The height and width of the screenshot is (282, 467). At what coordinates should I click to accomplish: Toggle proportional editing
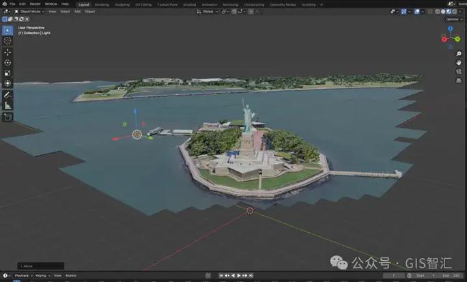tap(251, 12)
